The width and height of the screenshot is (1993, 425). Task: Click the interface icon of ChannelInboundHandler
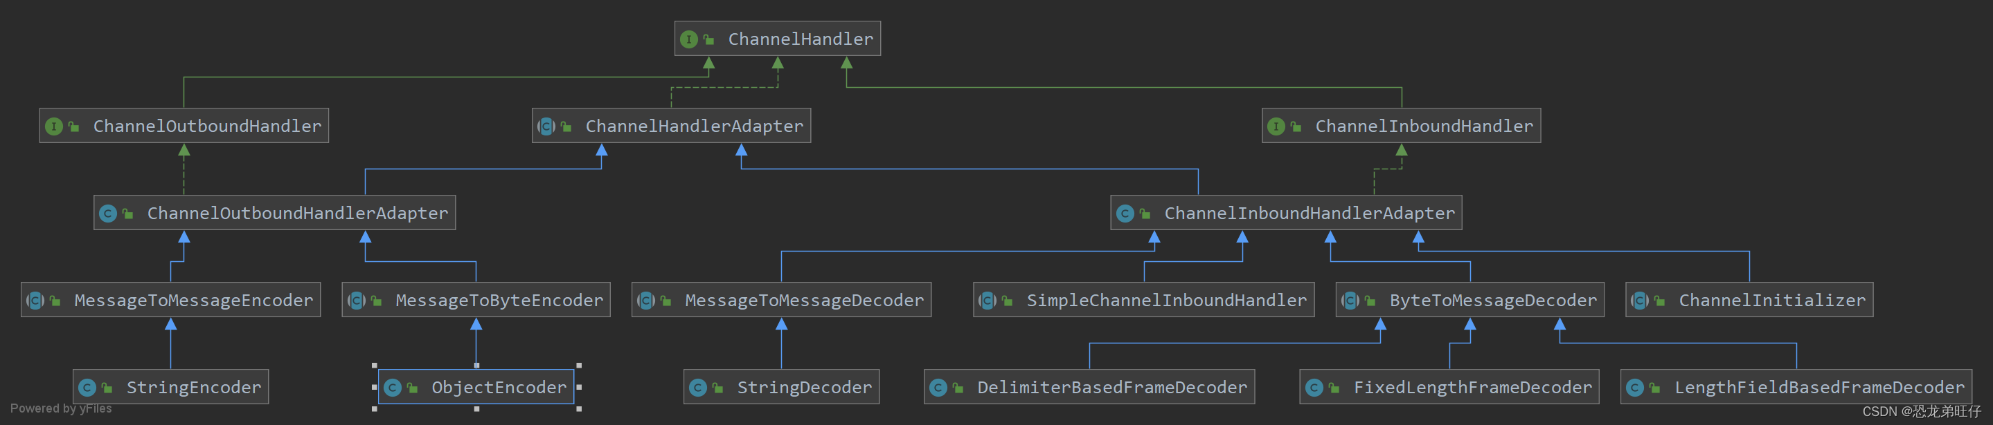pos(1276,126)
